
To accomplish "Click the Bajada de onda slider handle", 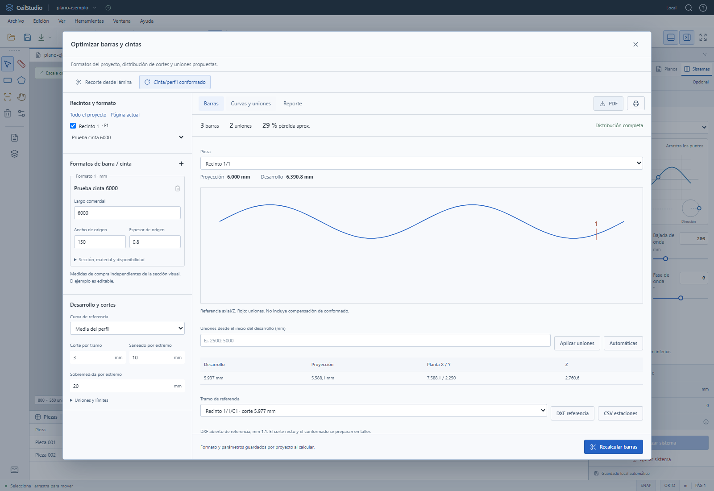I will click(x=665, y=259).
